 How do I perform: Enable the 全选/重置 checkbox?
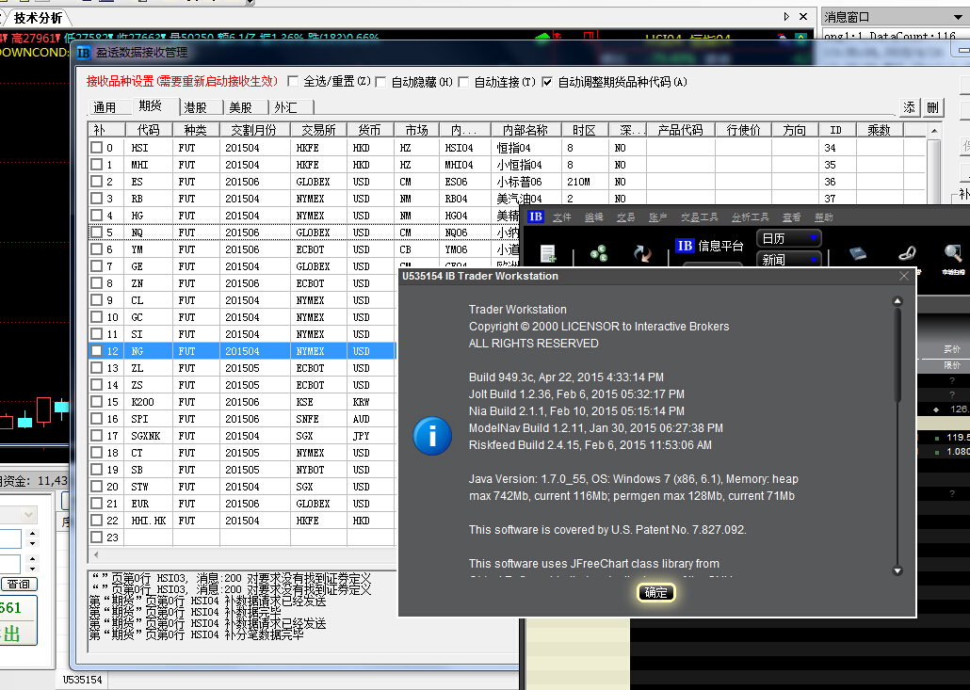click(x=293, y=82)
